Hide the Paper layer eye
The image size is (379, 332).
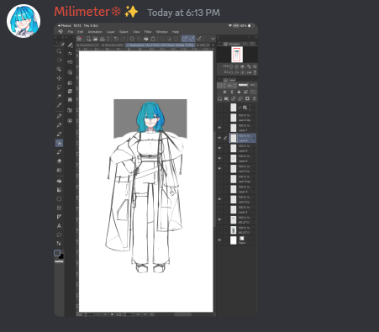tap(219, 240)
